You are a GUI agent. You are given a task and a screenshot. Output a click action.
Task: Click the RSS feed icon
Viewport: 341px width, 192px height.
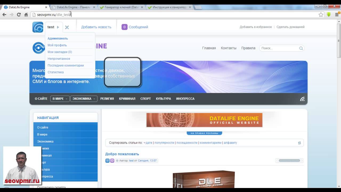click(302, 99)
